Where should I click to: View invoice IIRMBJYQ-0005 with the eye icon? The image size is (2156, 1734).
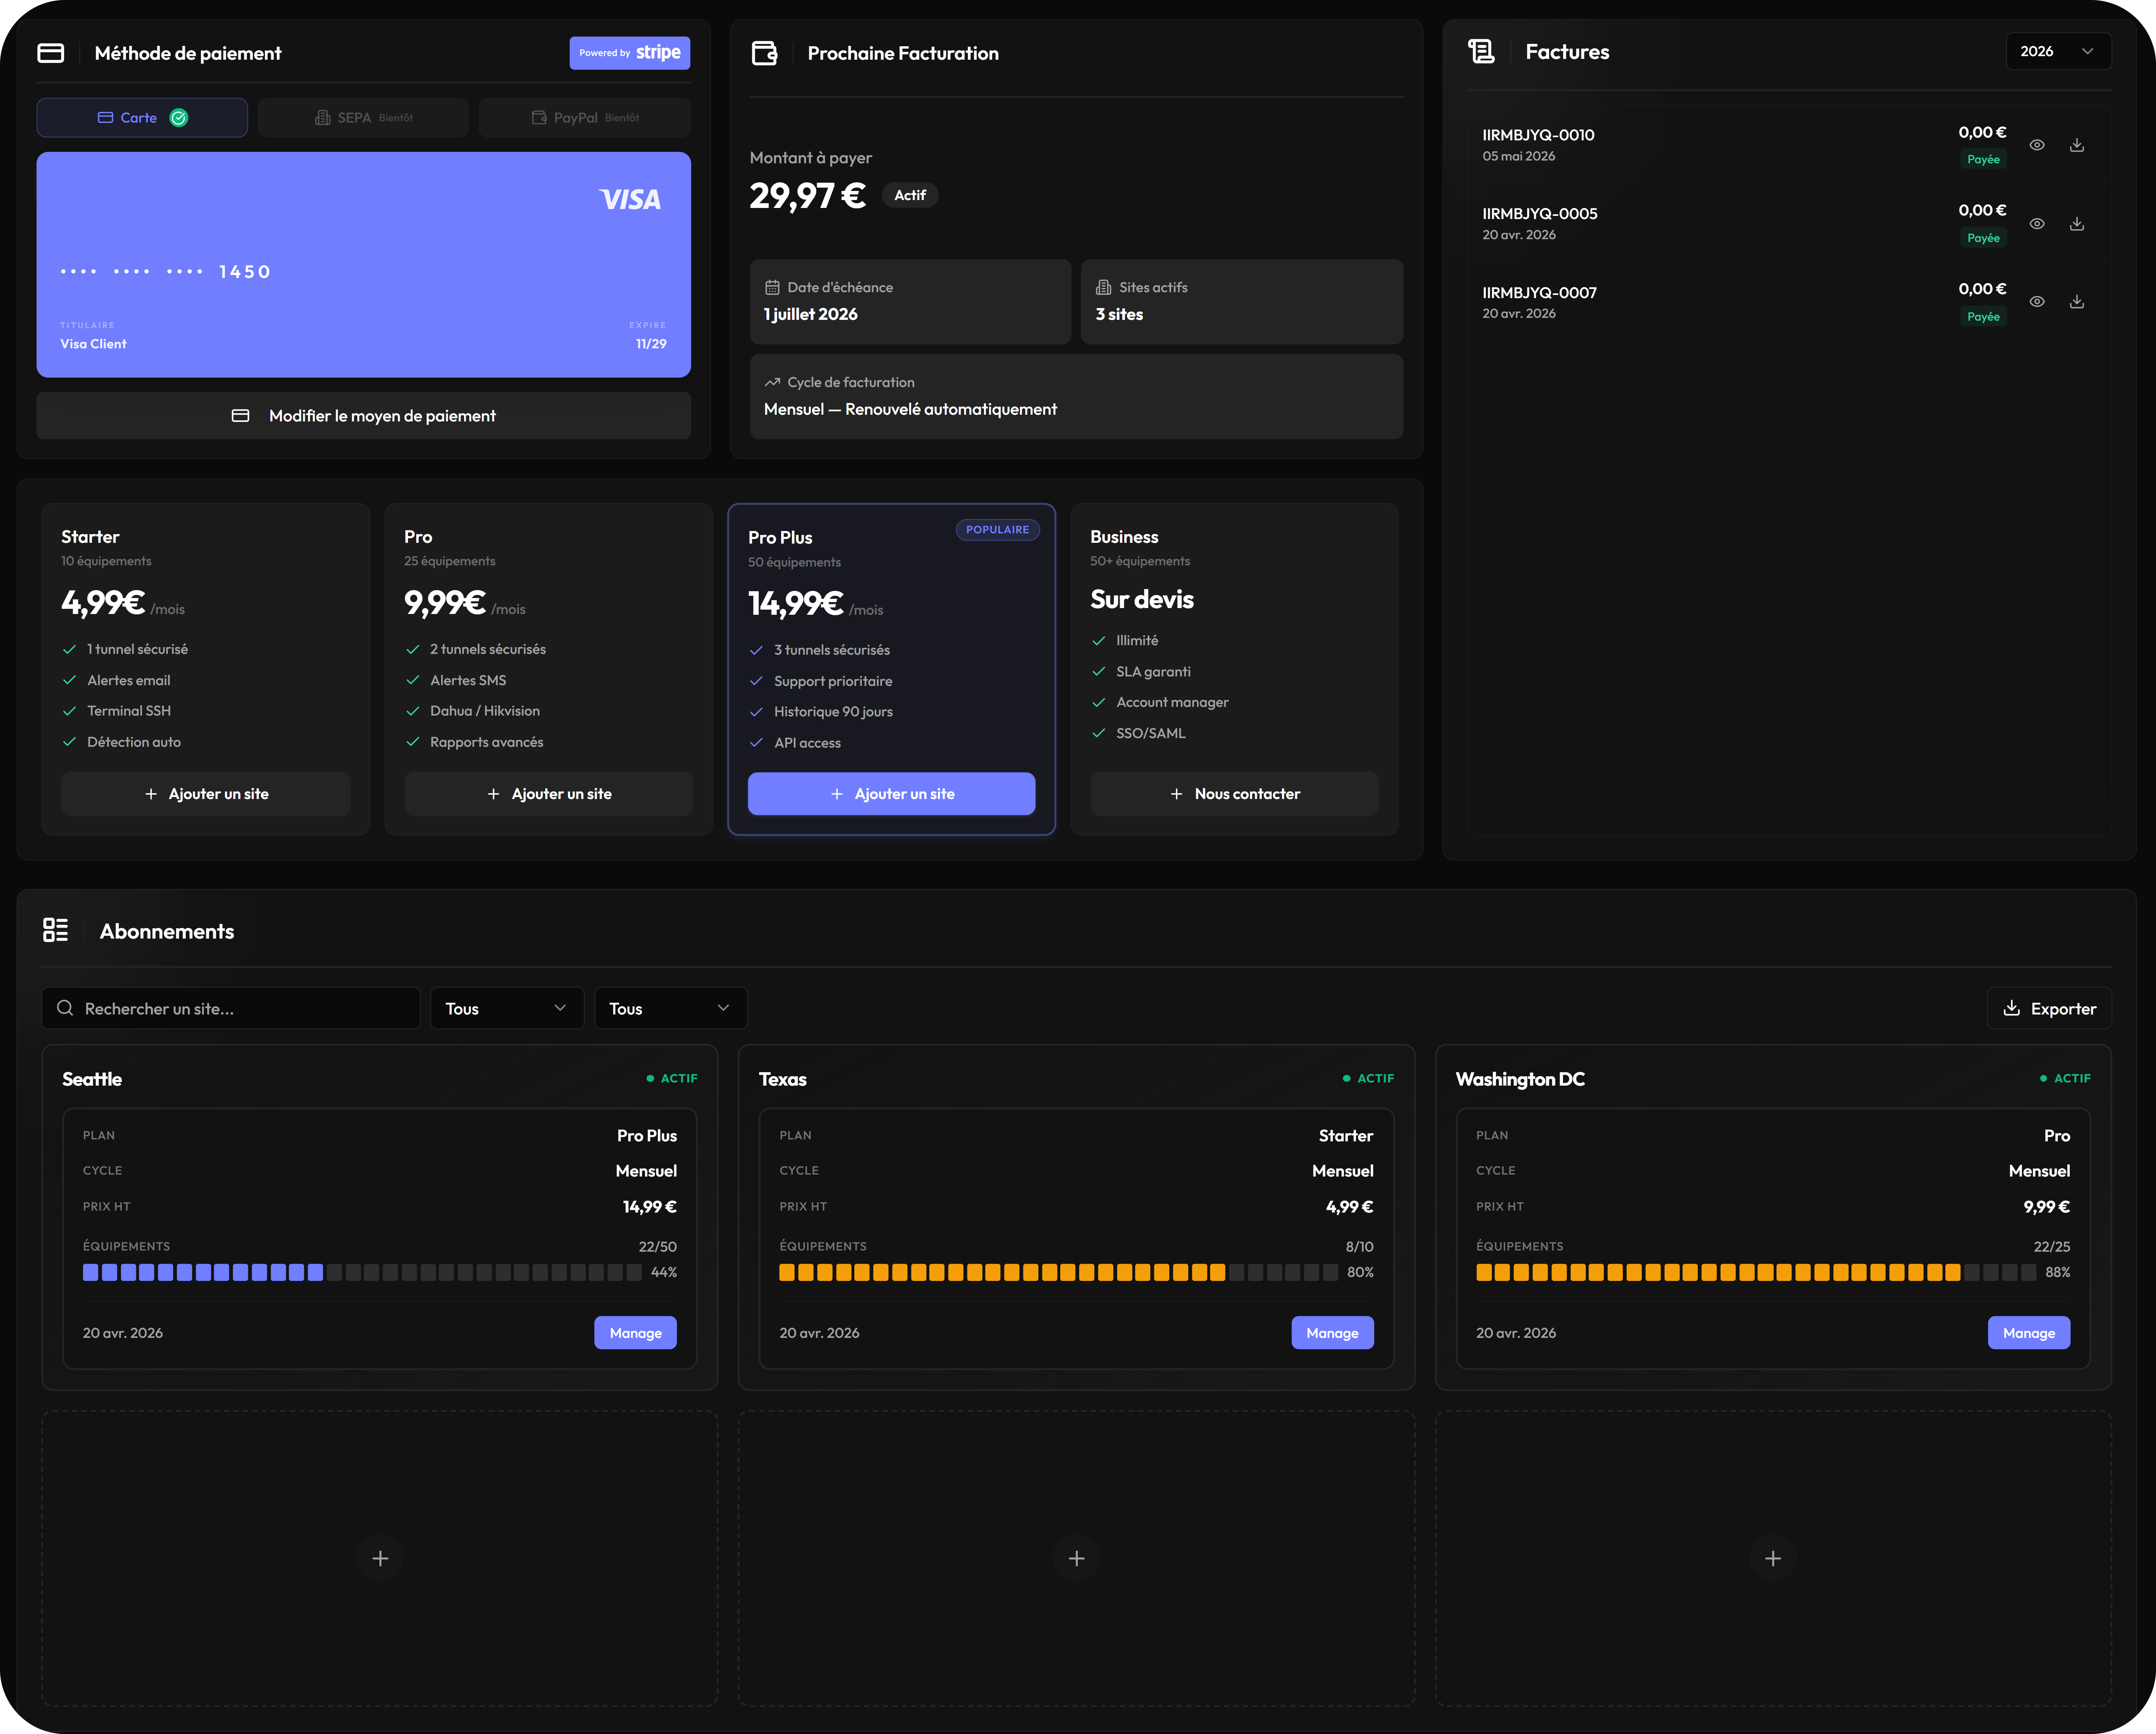click(2037, 224)
